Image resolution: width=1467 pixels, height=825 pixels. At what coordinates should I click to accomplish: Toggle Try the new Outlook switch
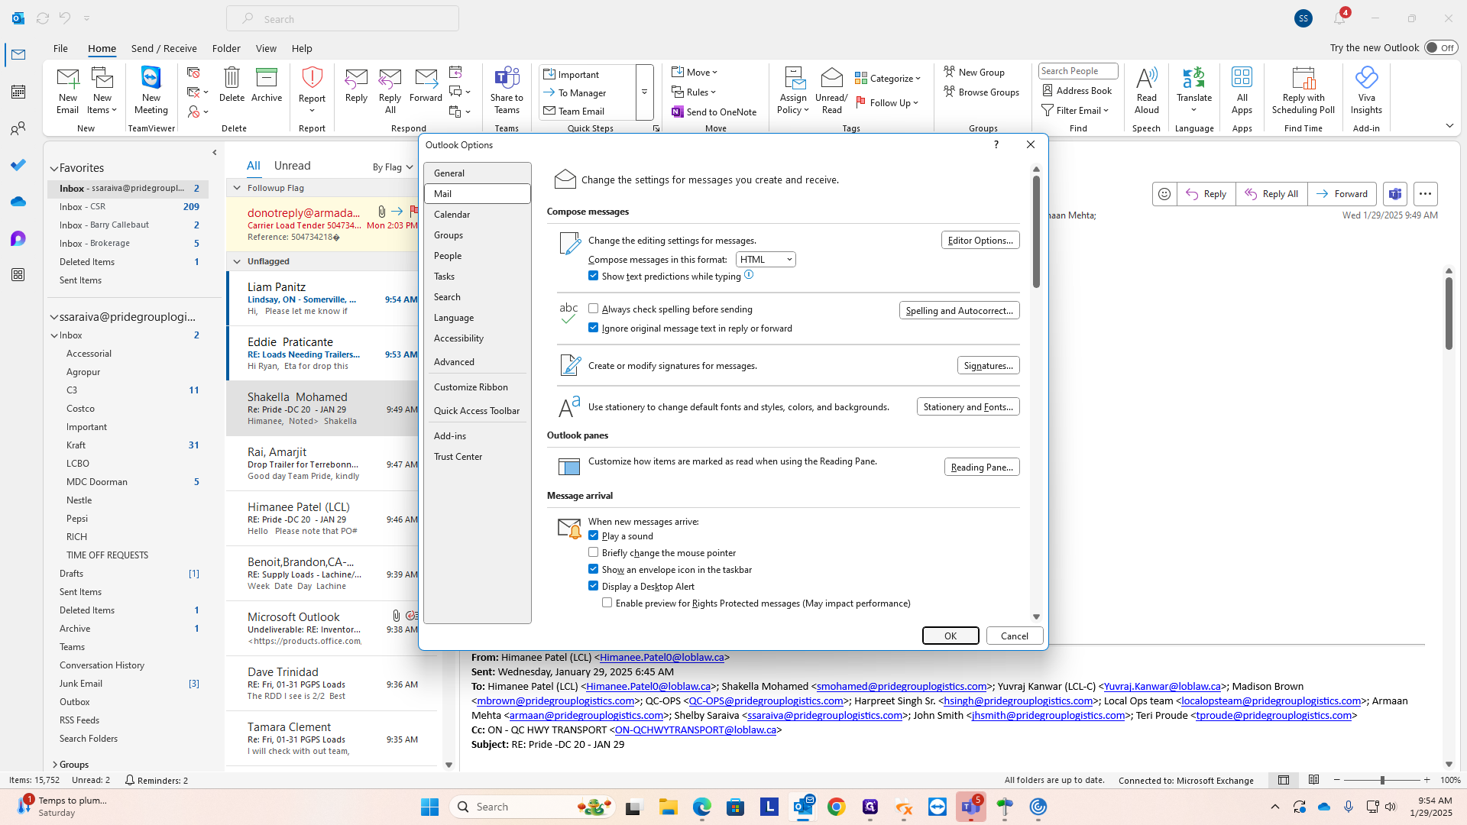[x=1441, y=47]
